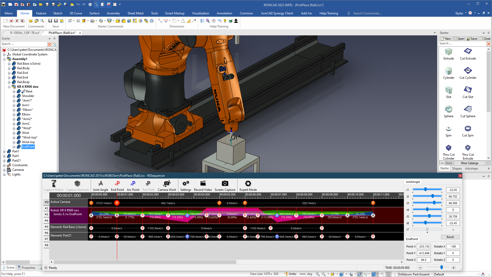Select the Joint Angle tool
This screenshot has width=492, height=277.
100,184
